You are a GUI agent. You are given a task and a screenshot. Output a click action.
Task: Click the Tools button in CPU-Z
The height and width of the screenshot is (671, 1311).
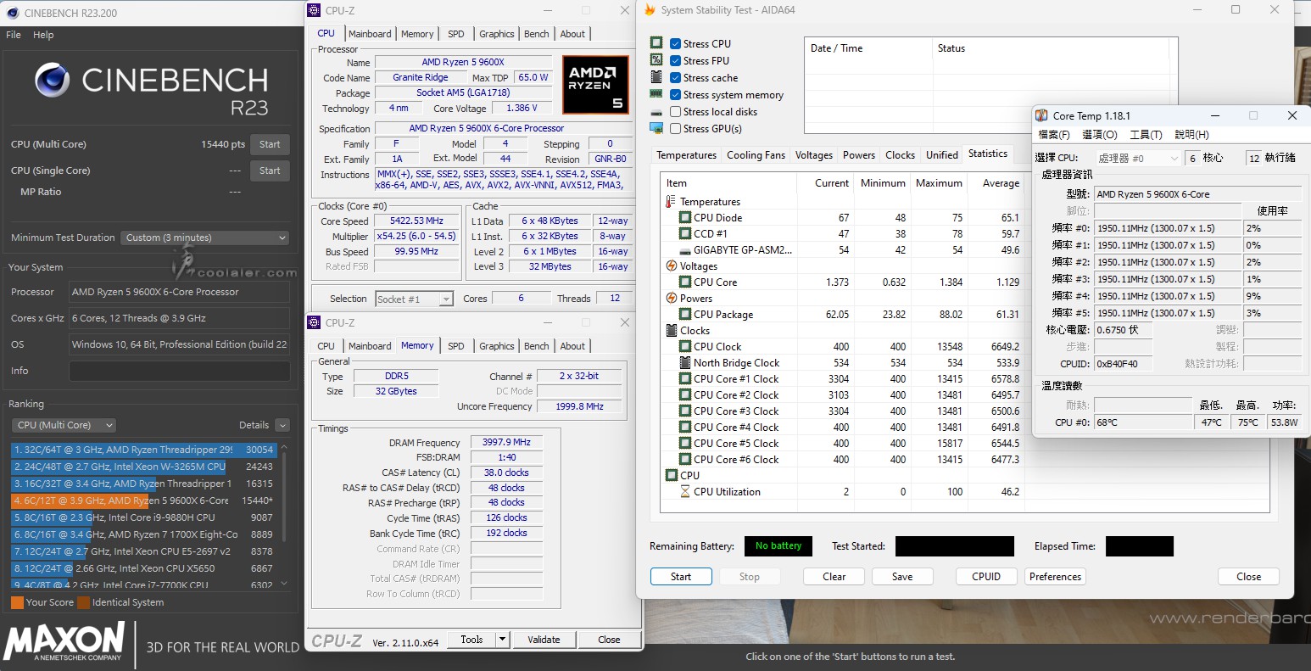(471, 640)
